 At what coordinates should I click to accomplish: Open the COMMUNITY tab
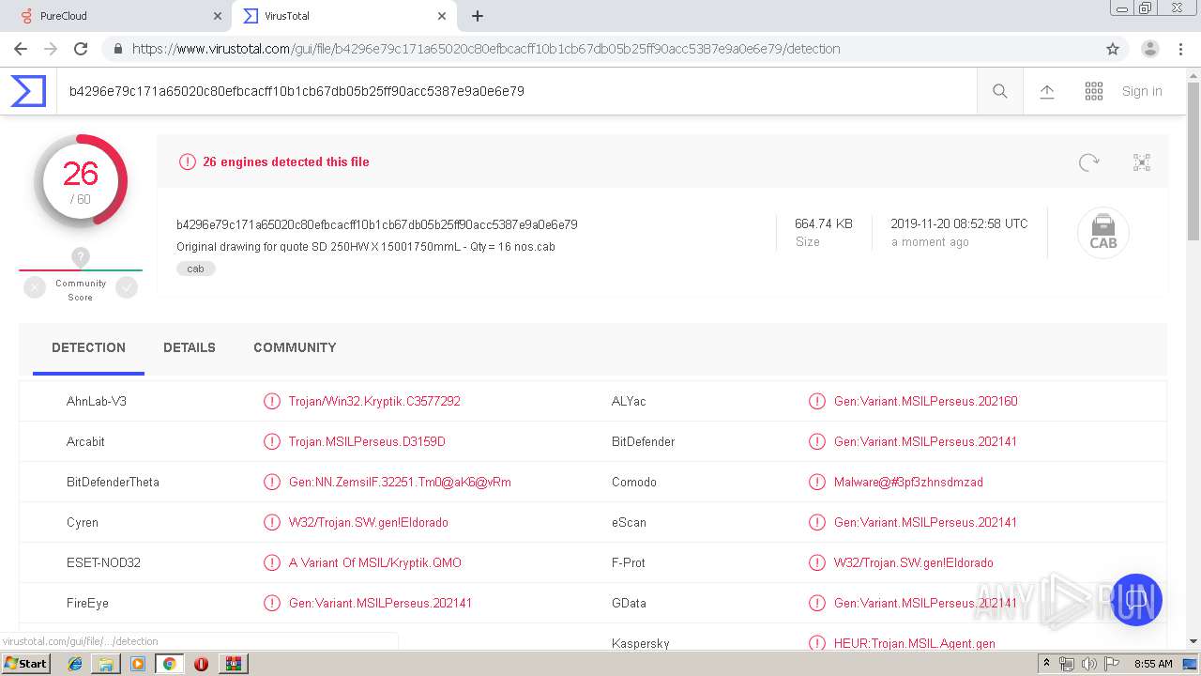tap(295, 347)
